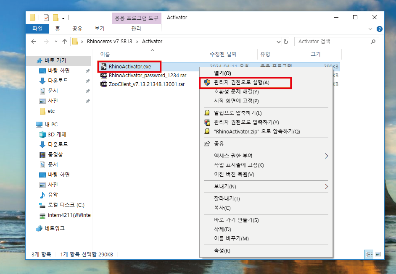Open 속성(R) from context menu
The height and width of the screenshot is (274, 396).
click(266, 251)
